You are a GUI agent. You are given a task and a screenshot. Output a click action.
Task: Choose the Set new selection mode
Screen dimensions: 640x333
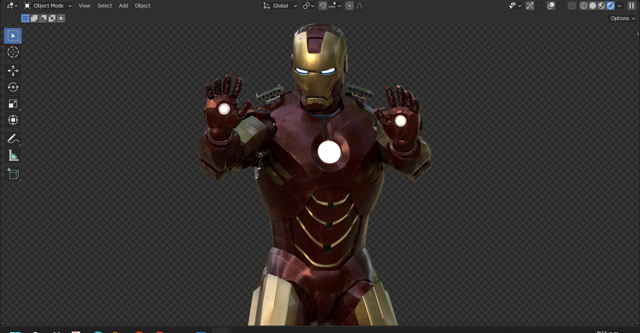tap(25, 18)
